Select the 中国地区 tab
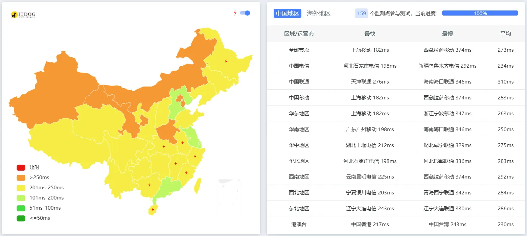Screen dimensions: 527x236 (287, 13)
